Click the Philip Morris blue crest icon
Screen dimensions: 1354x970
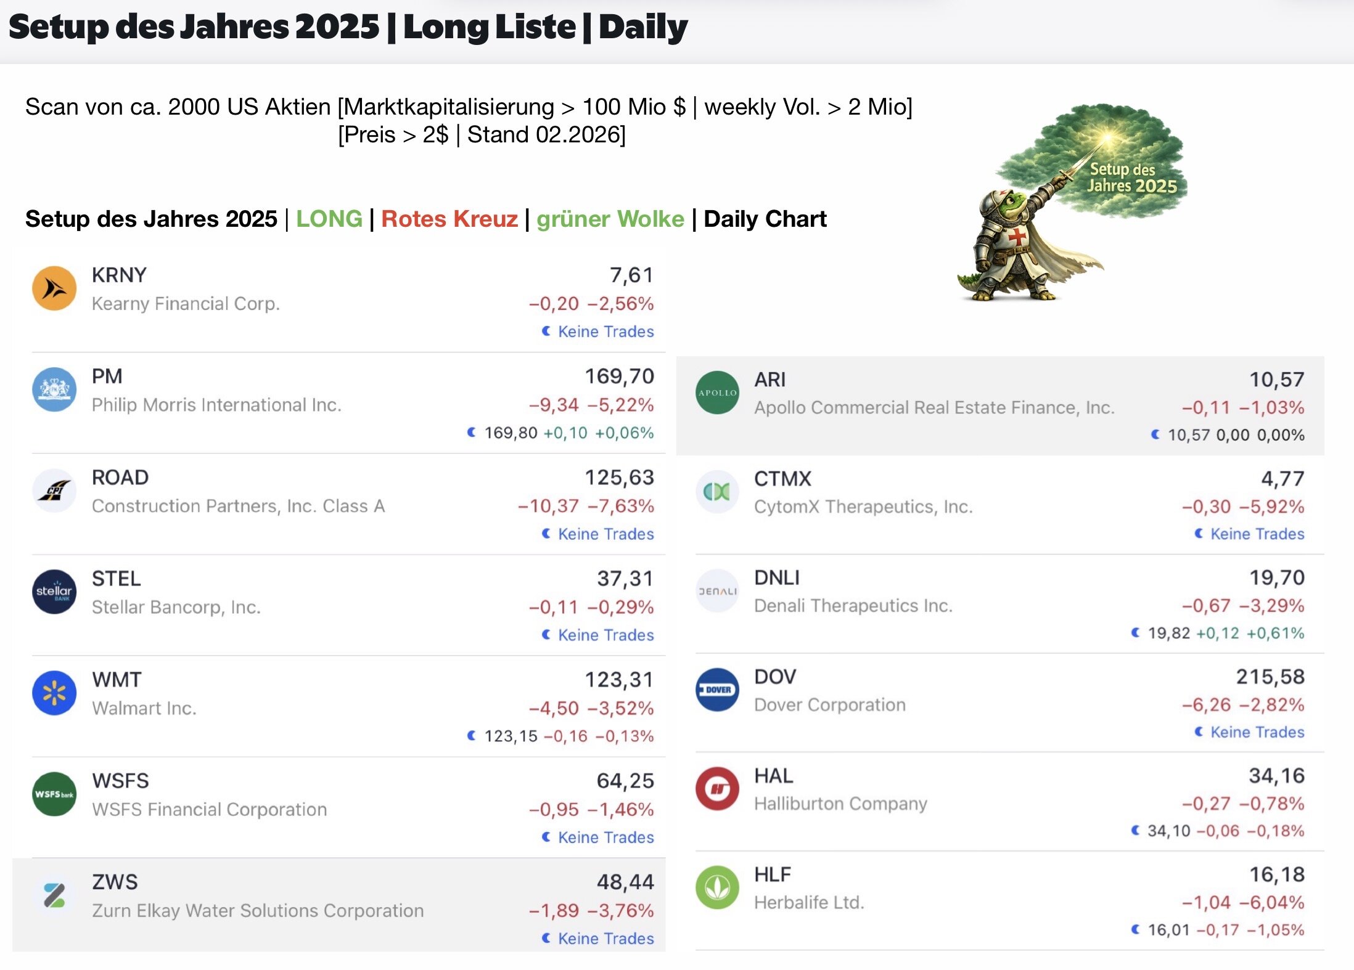coord(54,389)
